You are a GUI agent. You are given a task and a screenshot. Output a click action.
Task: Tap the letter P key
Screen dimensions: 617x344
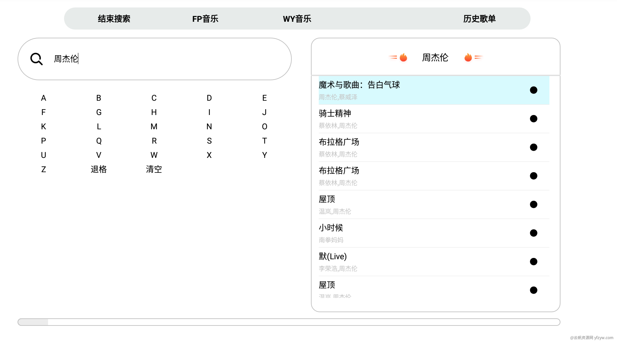click(44, 141)
